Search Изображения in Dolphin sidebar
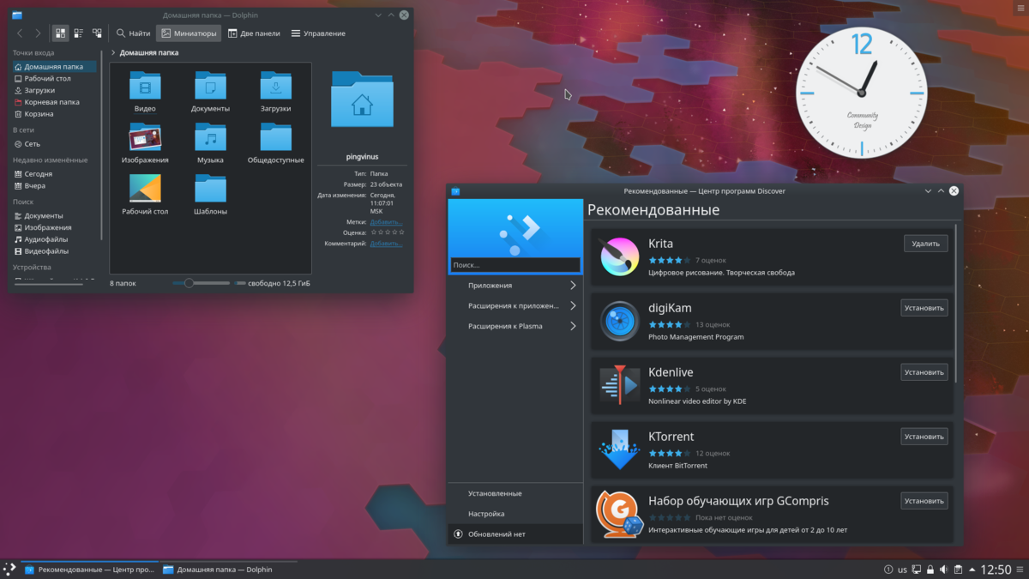Screen dimensions: 1029x579 pos(54,228)
